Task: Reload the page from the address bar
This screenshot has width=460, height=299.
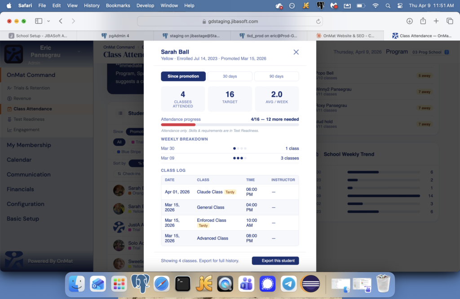Action: 318,21
